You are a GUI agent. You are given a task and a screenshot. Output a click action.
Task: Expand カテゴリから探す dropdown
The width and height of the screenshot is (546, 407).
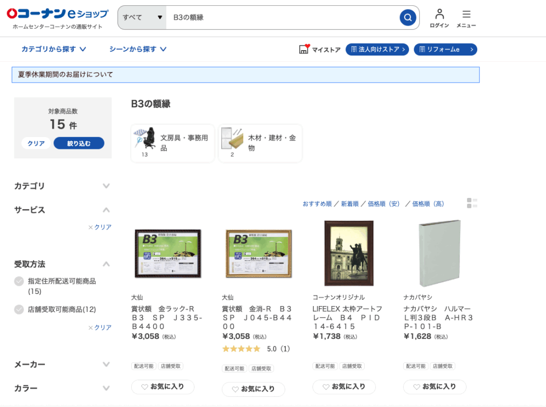(x=54, y=49)
